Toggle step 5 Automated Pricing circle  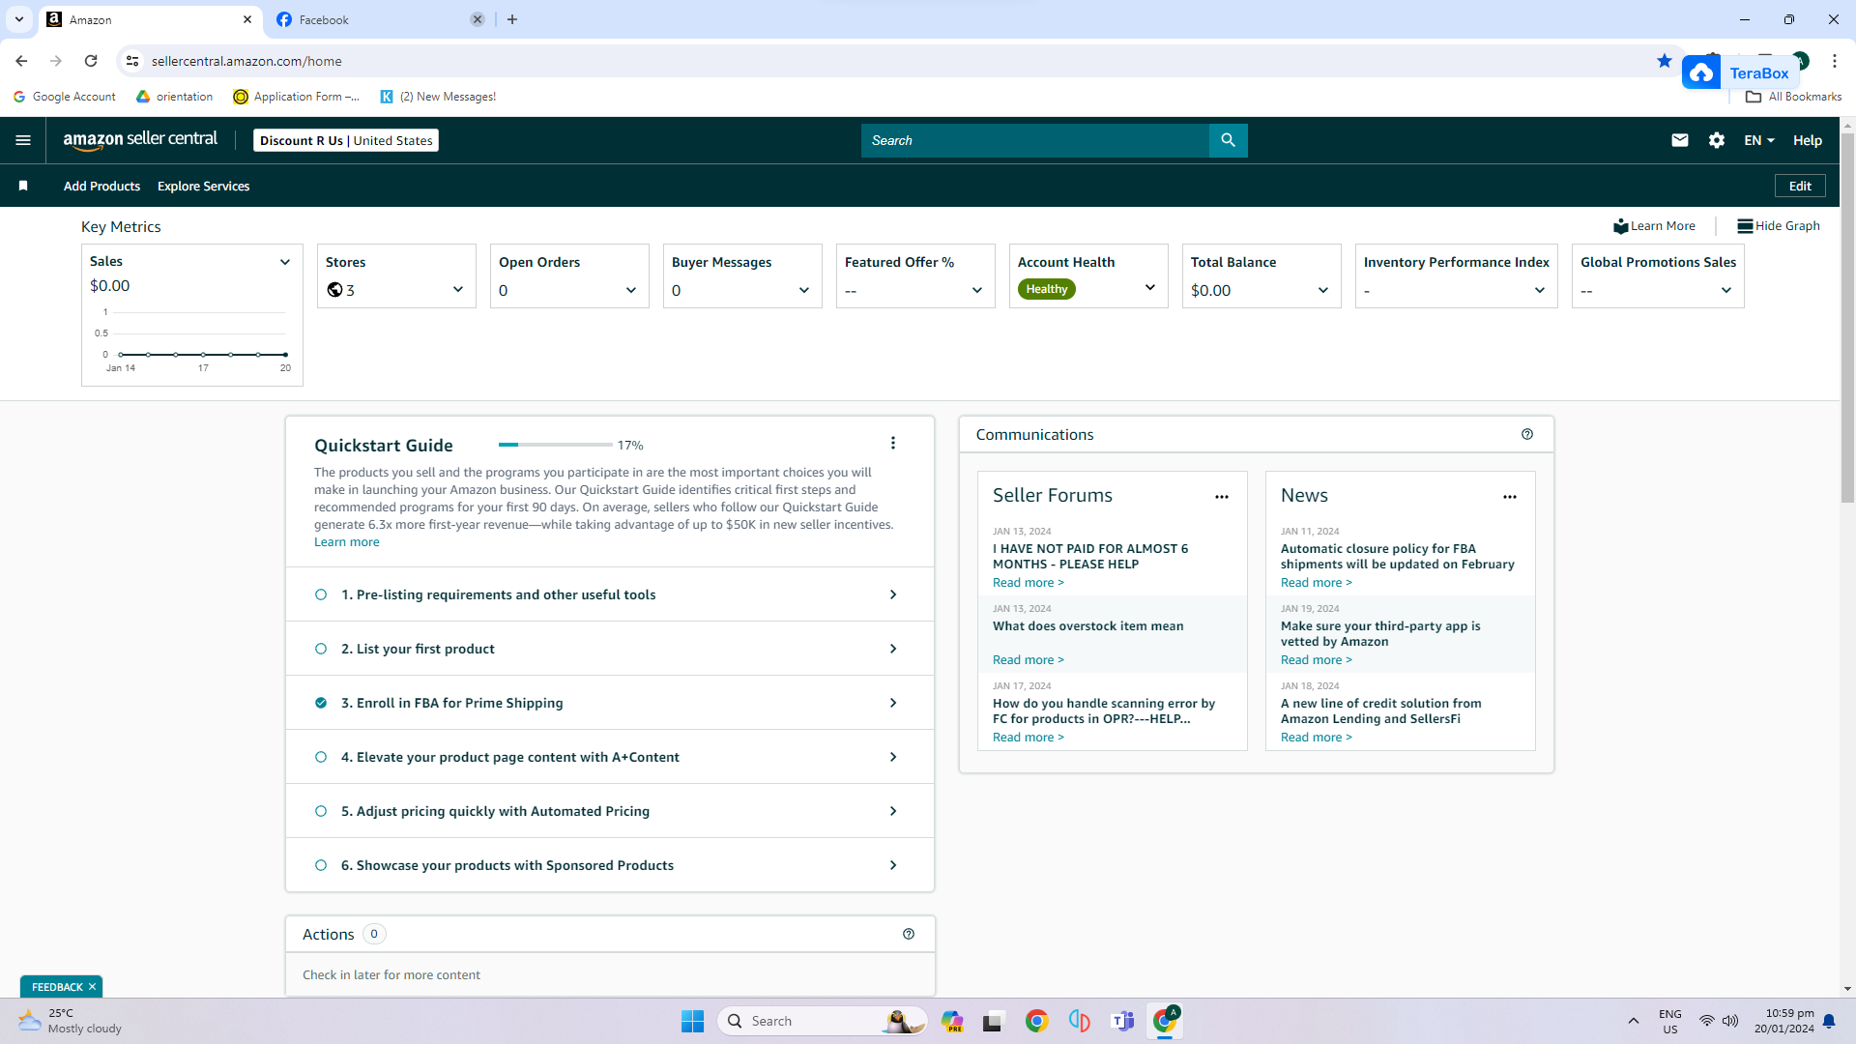(321, 811)
